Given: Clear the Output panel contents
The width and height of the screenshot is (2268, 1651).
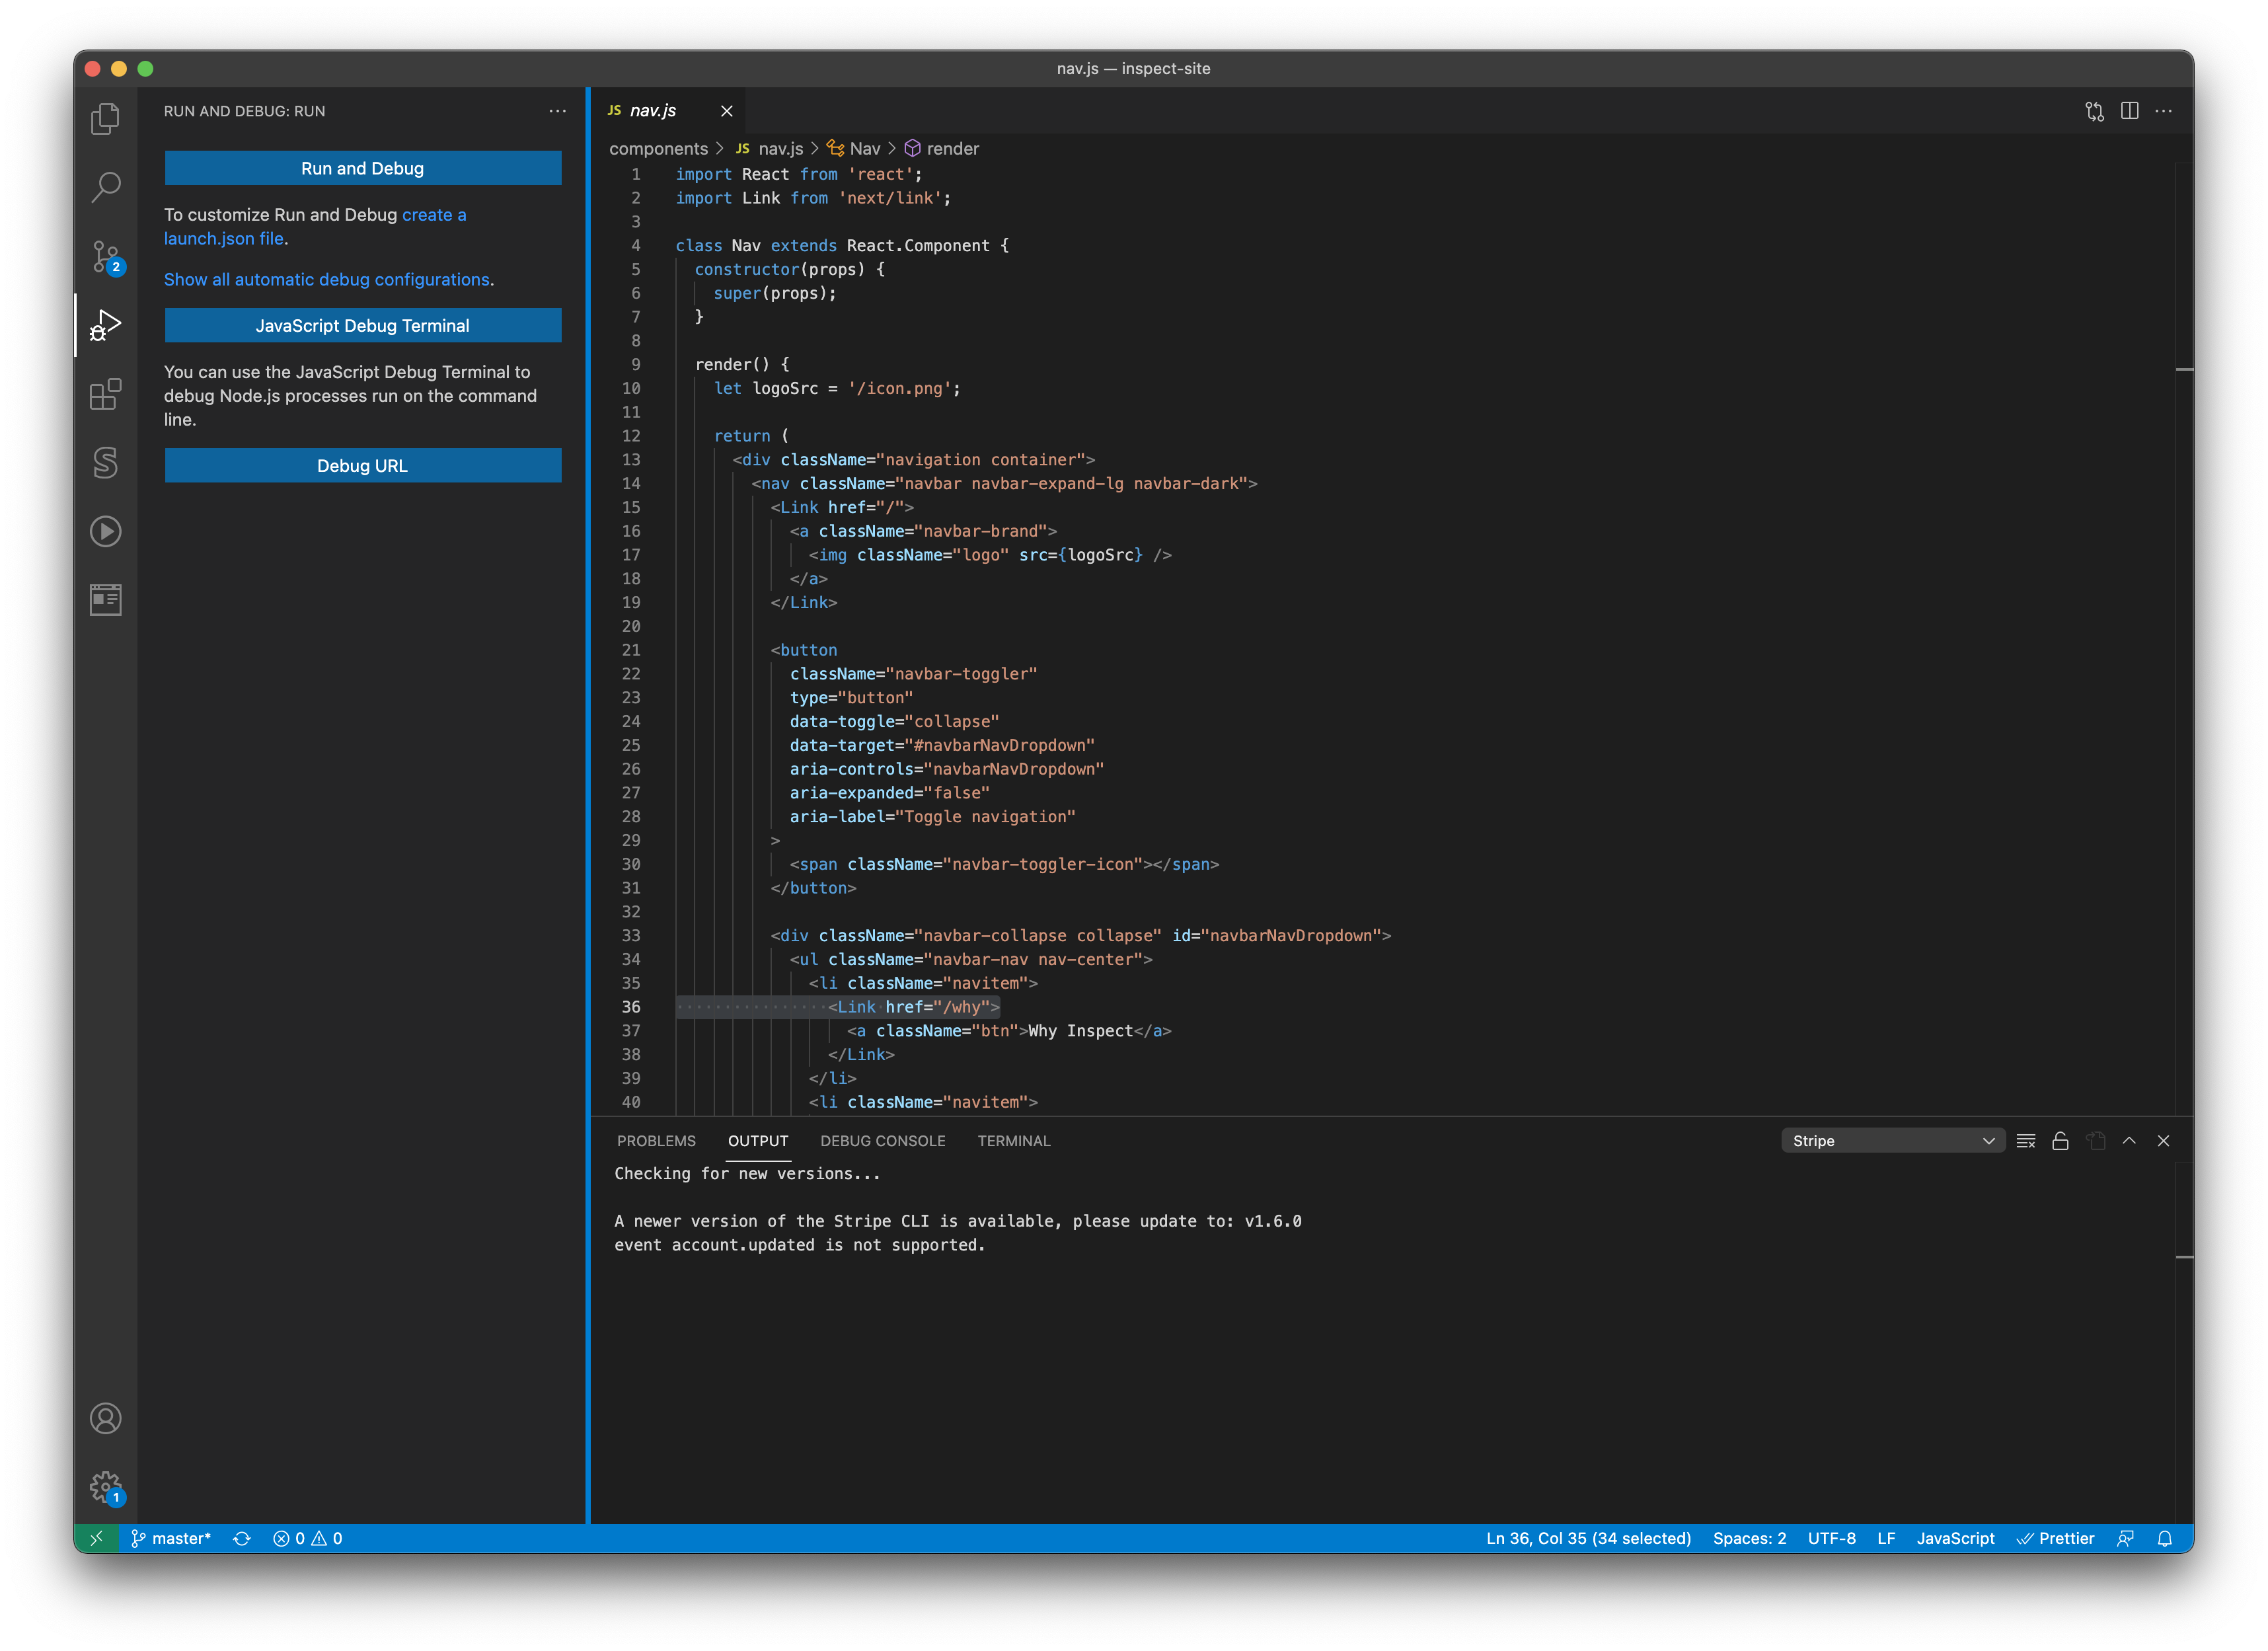Looking at the screenshot, I should [2026, 1140].
